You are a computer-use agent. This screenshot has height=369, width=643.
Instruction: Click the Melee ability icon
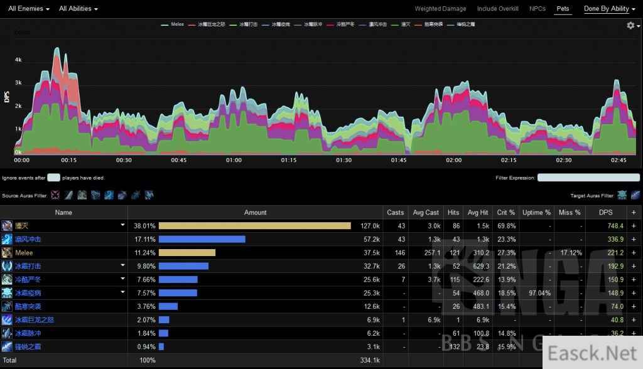coord(7,253)
